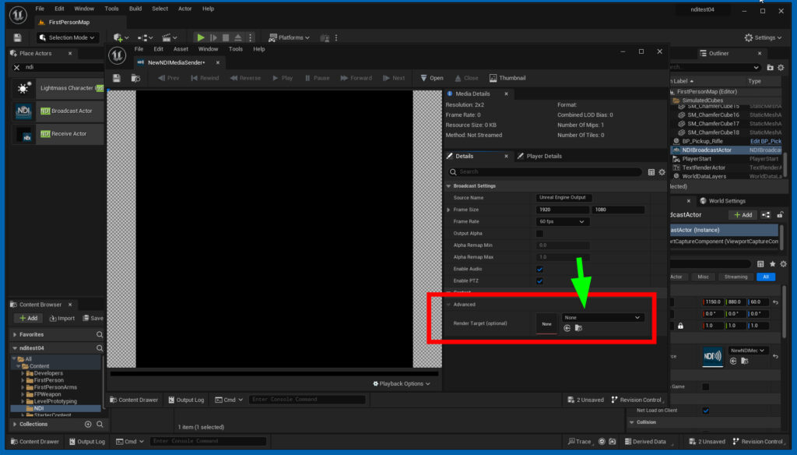Open the Details panel settings gear
The image size is (797, 455).
click(x=662, y=172)
